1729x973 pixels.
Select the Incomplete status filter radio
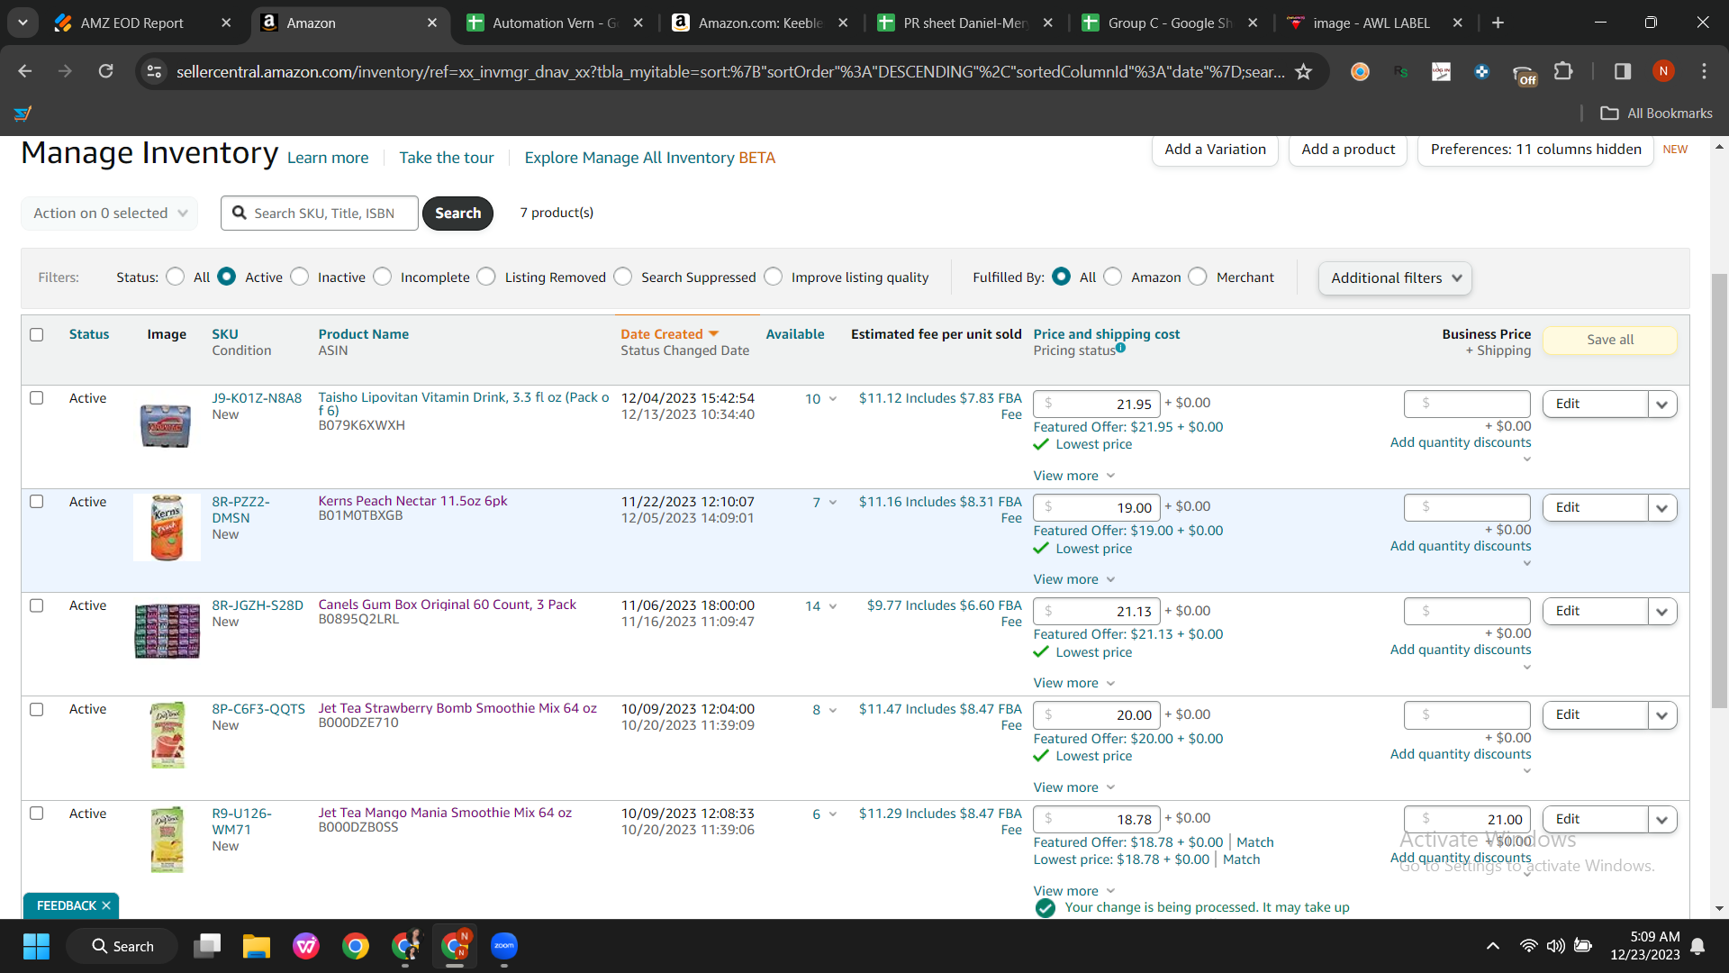(383, 277)
